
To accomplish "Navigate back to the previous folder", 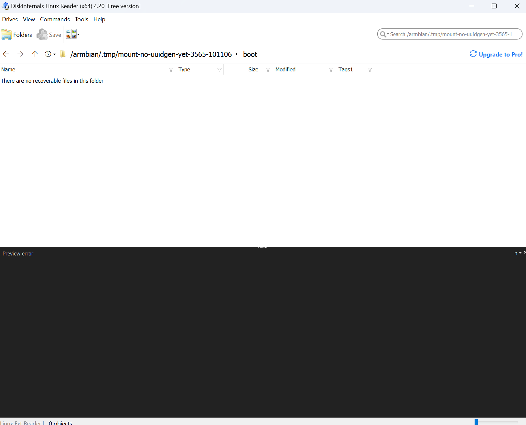I will [x=6, y=54].
